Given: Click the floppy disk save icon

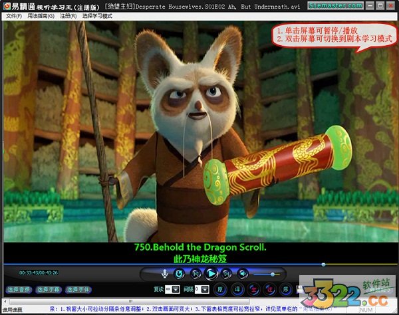Looking at the screenshot, I should [x=300, y=289].
